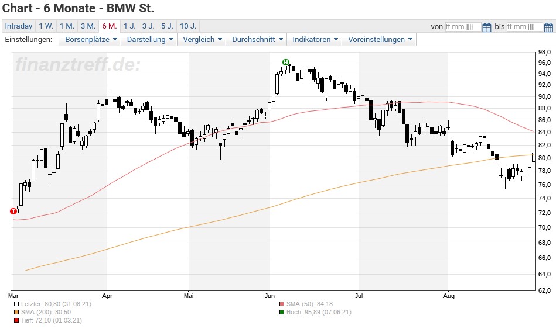Click the 'SMA (50): 84,18' legend text
Viewport: 556px width, 329px height.
[x=309, y=304]
